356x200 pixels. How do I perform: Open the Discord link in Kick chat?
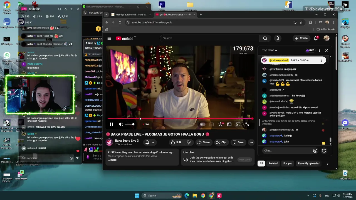click(x=94, y=48)
